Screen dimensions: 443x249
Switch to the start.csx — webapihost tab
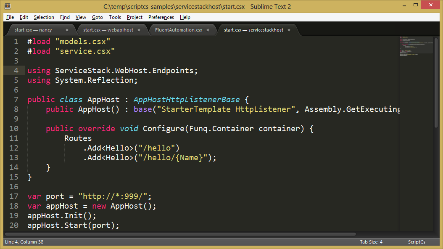(108, 30)
